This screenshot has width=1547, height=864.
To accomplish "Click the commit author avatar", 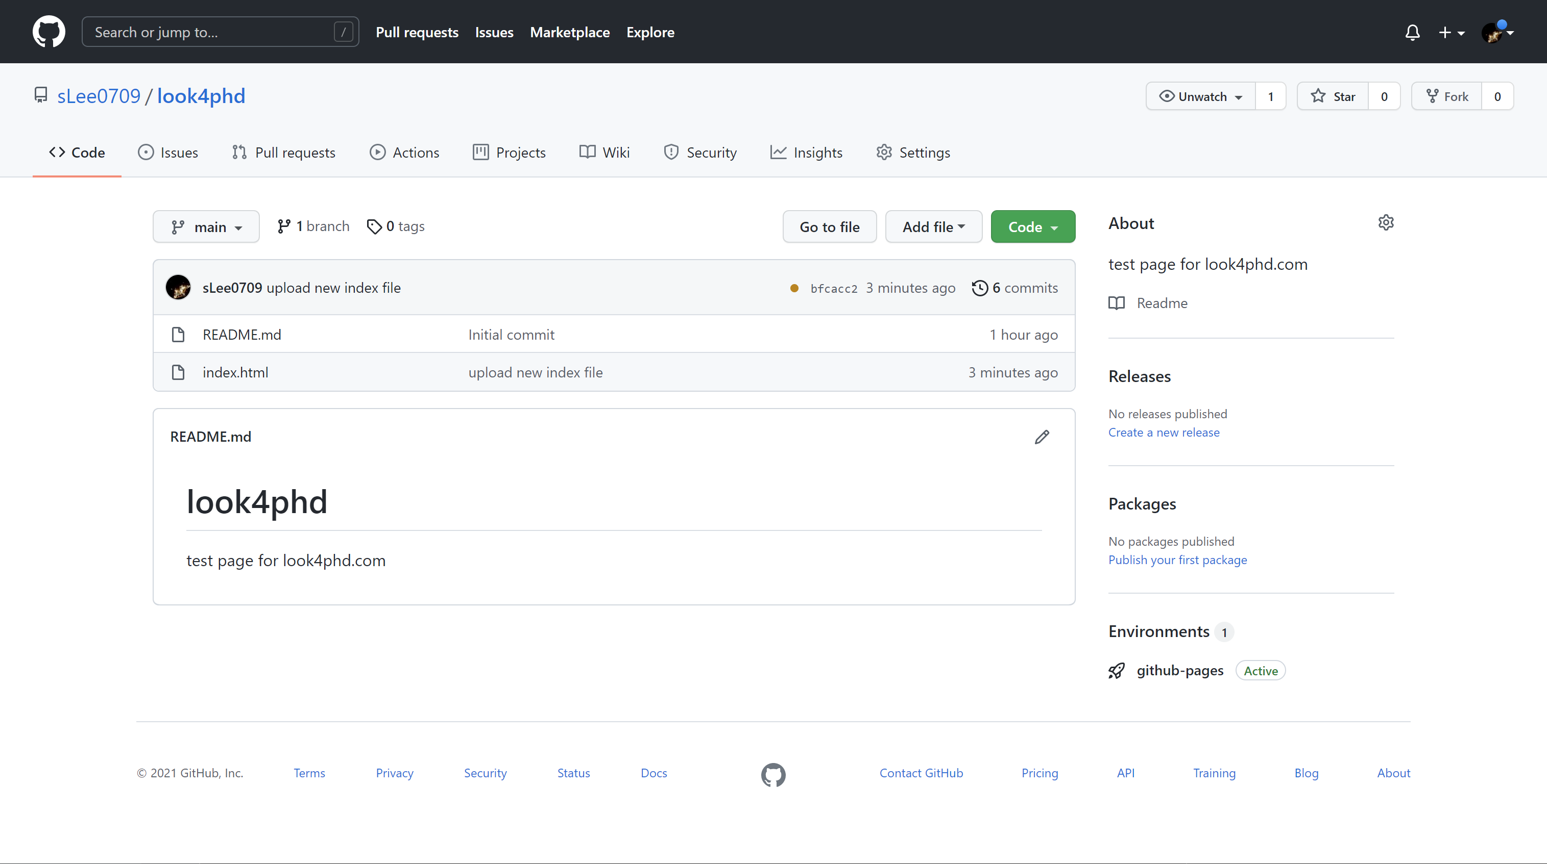I will [178, 287].
